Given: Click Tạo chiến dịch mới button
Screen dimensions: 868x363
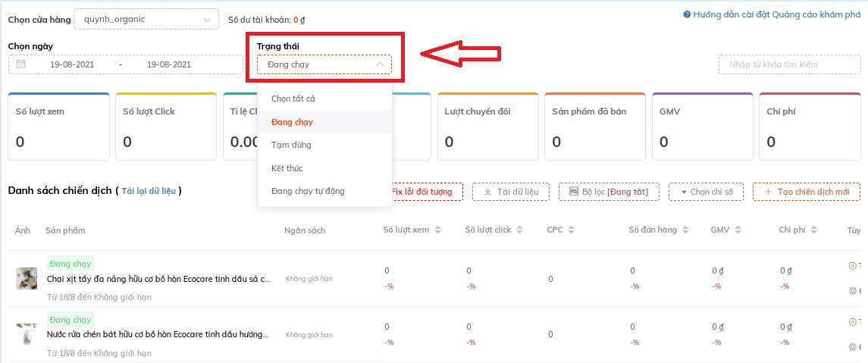Looking at the screenshot, I should [806, 192].
